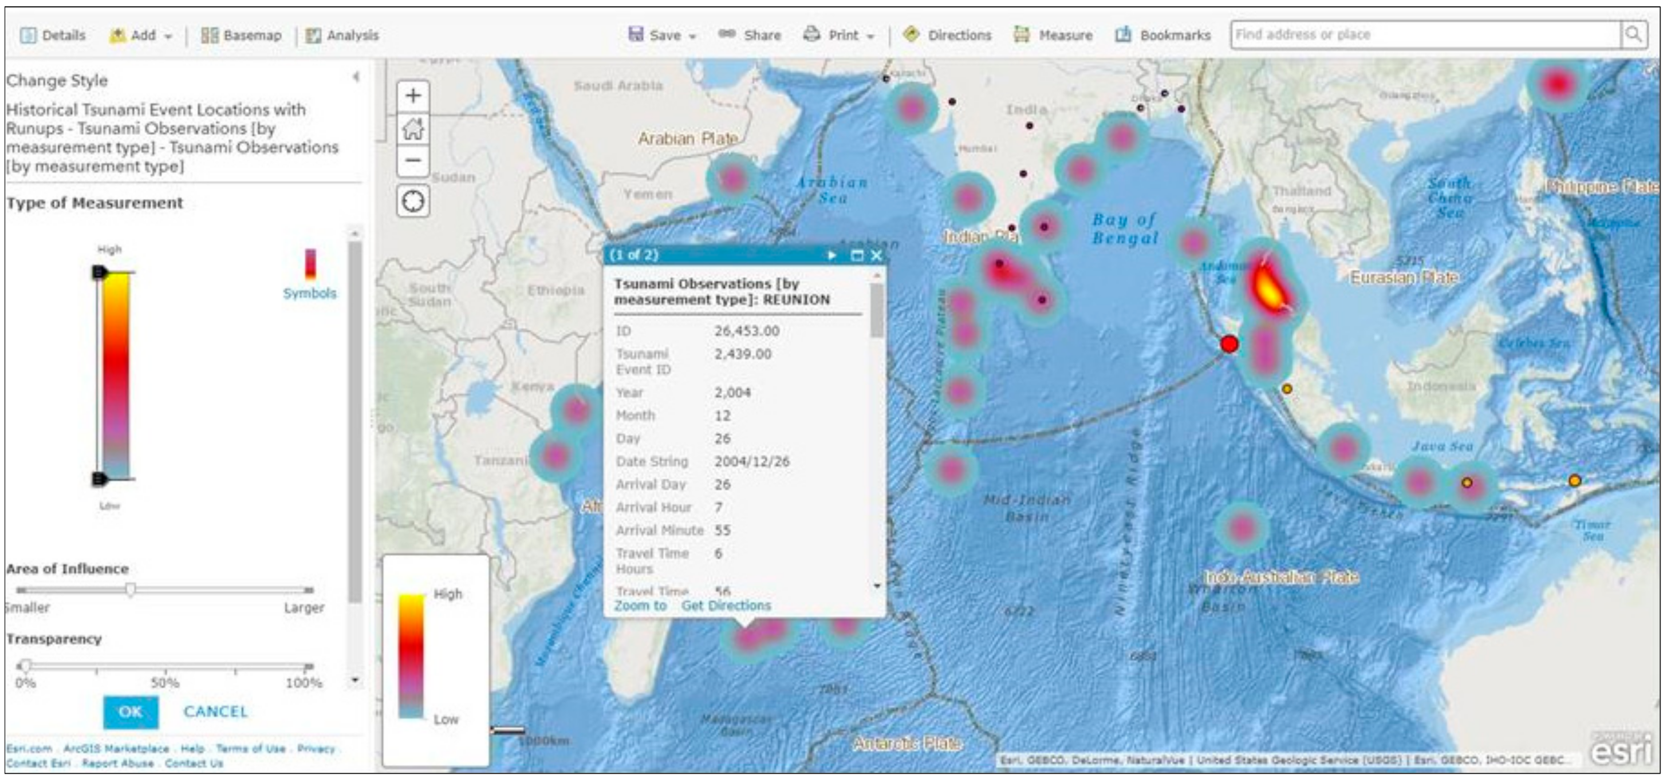Click the zoom in plus button
This screenshot has width=1667, height=779.
413,96
